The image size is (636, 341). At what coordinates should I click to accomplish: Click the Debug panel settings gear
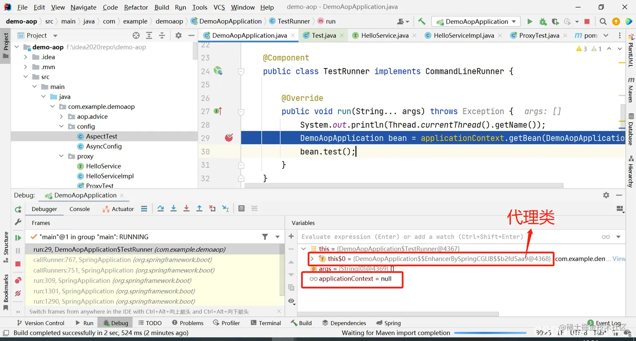(606, 195)
